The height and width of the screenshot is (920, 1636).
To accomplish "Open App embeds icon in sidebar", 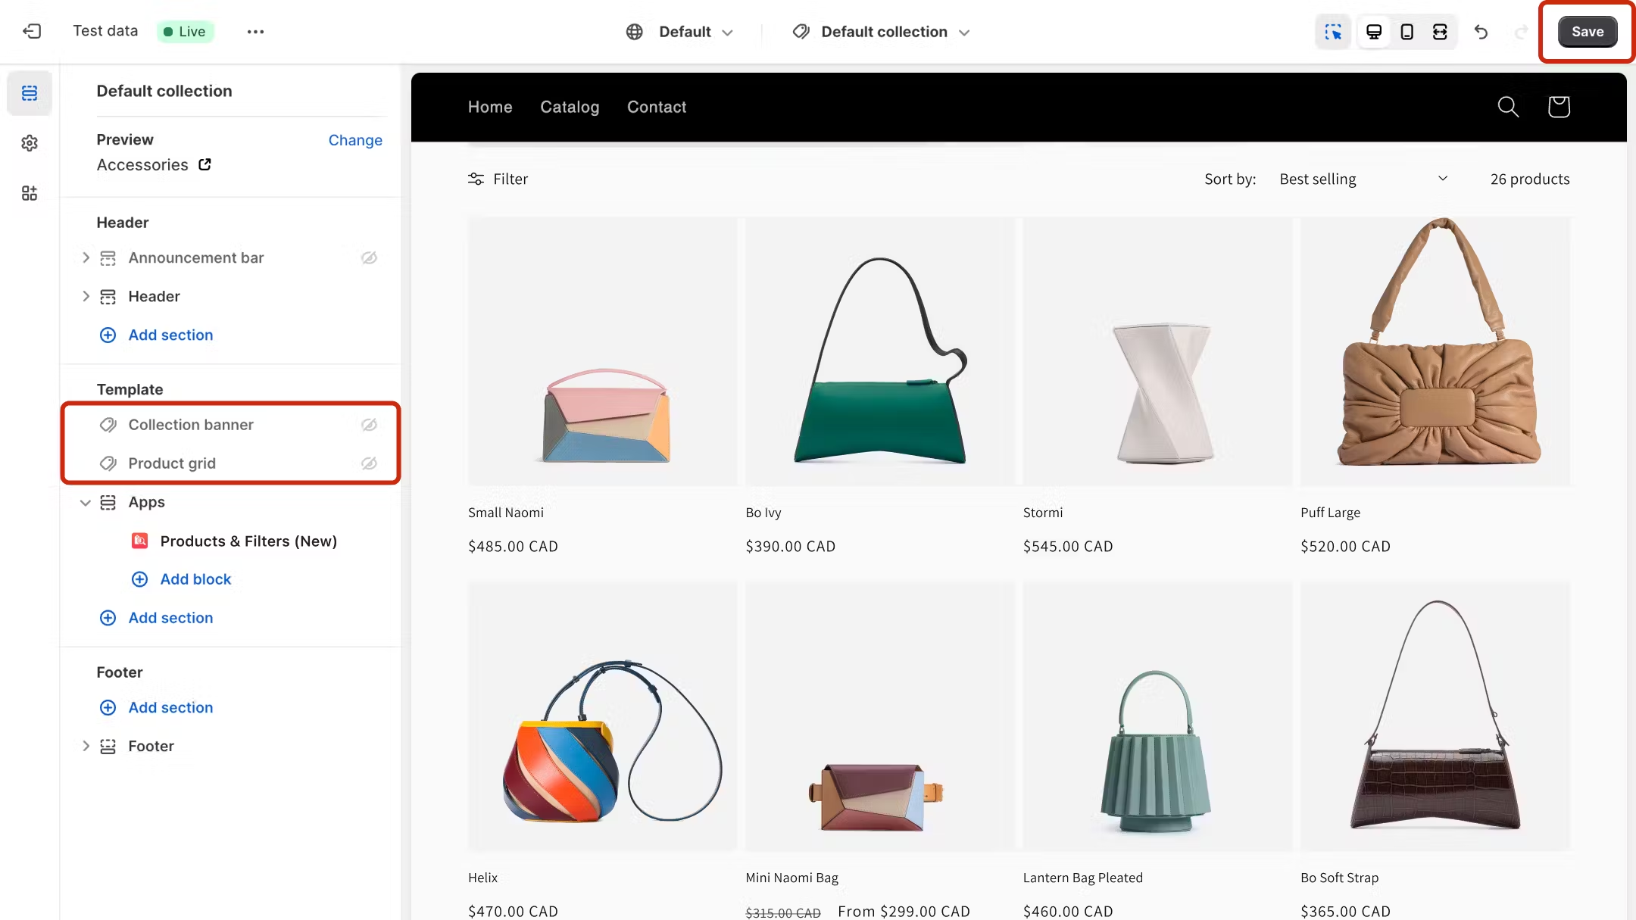I will 30,193.
